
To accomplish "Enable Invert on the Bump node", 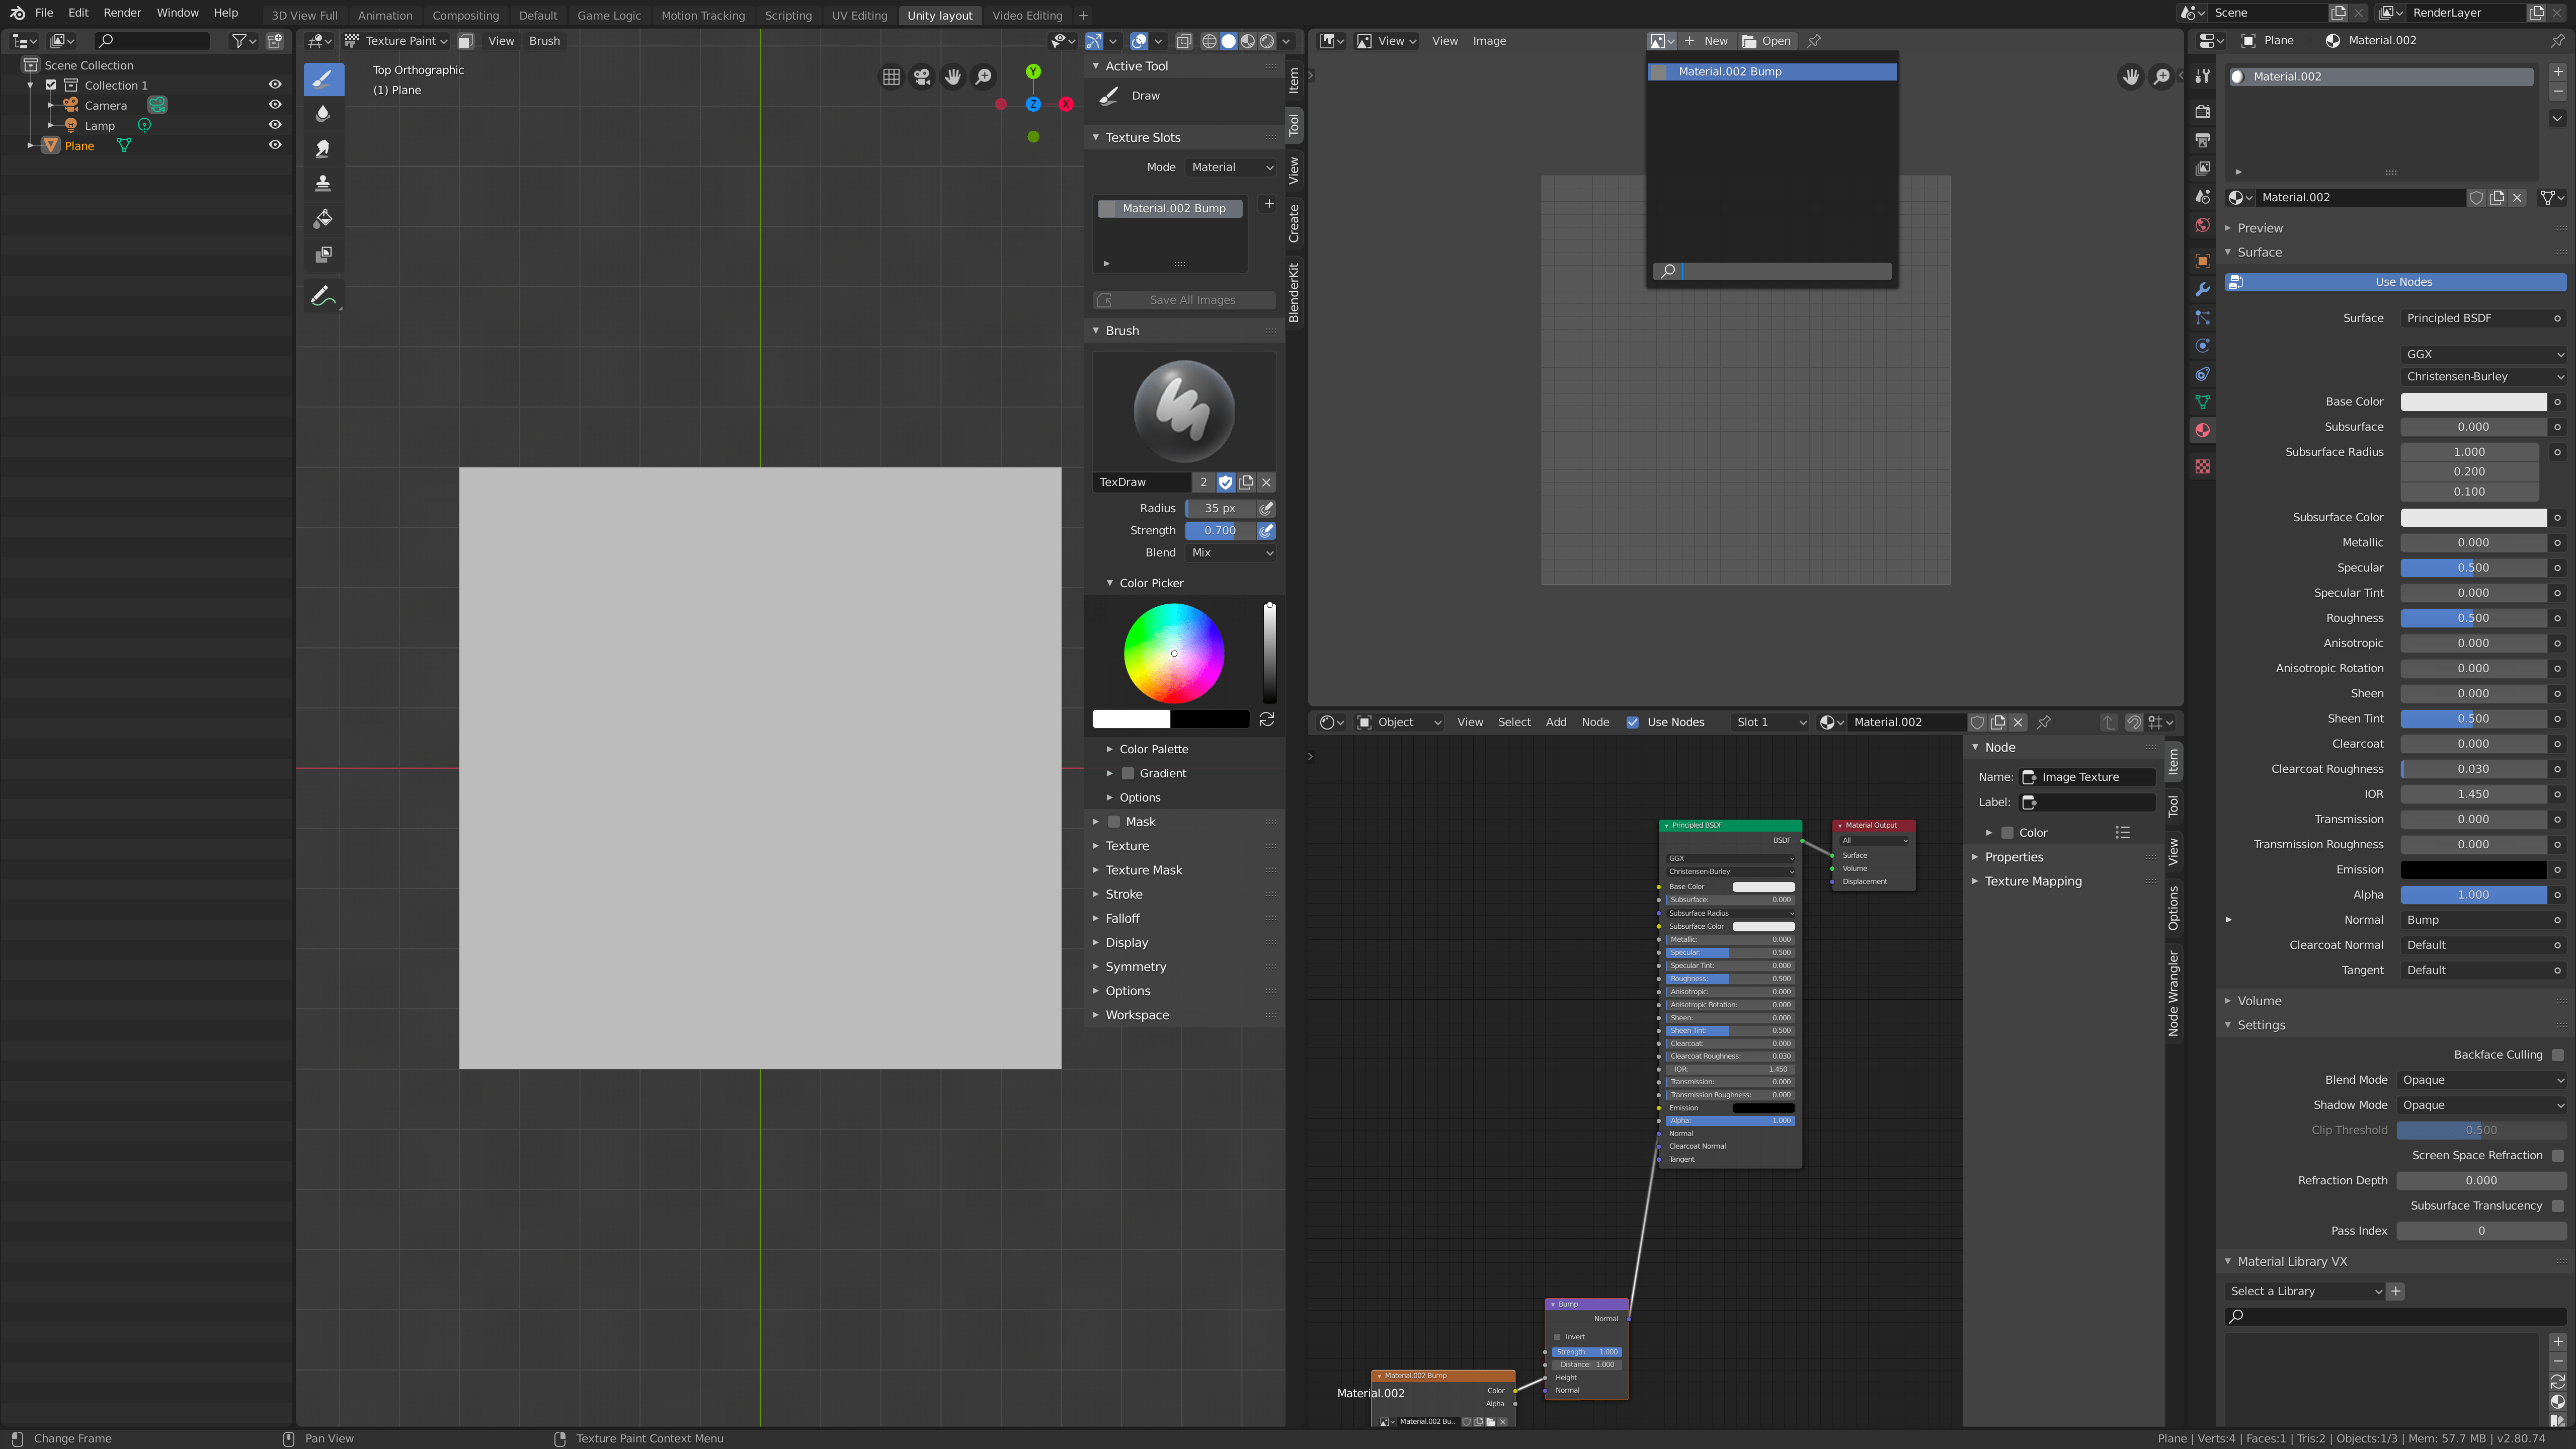I will coord(1557,1336).
